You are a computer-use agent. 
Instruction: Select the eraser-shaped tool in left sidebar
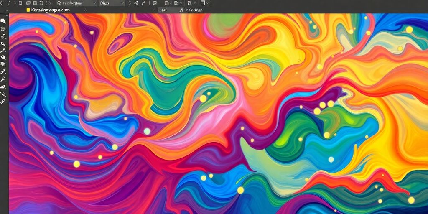click(3, 87)
